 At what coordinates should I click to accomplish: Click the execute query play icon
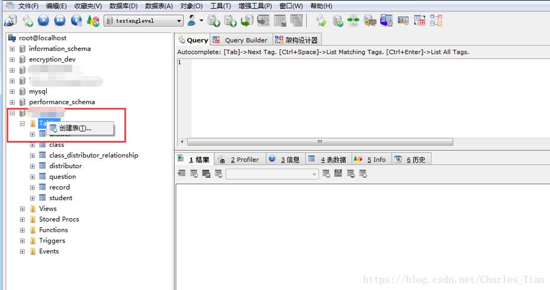pos(43,20)
